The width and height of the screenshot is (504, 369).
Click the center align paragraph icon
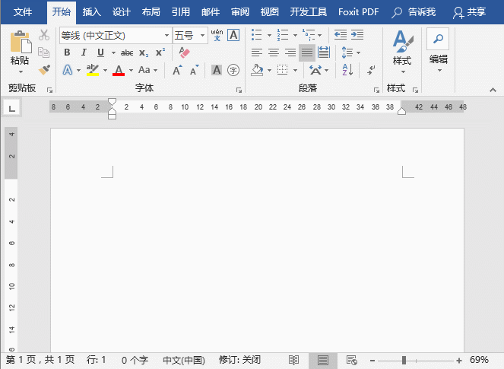coord(274,52)
